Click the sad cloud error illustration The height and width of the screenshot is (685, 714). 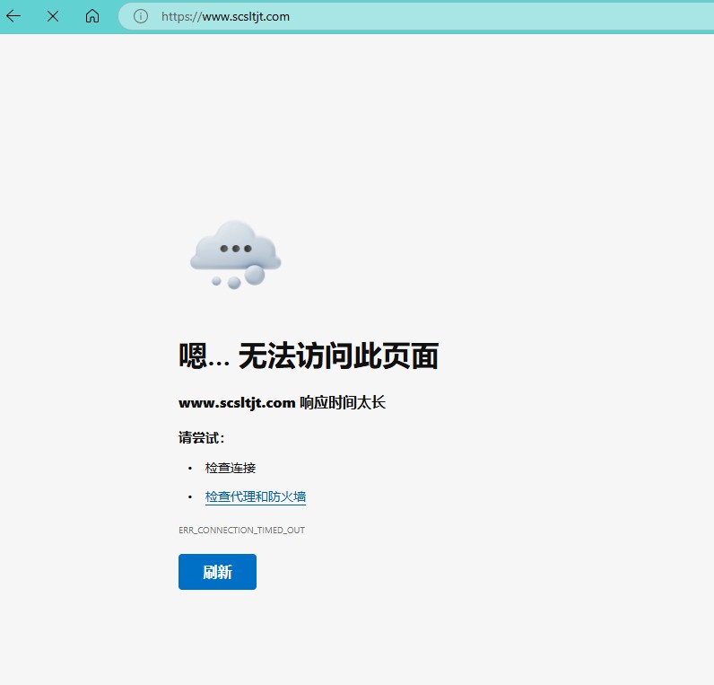pos(235,252)
